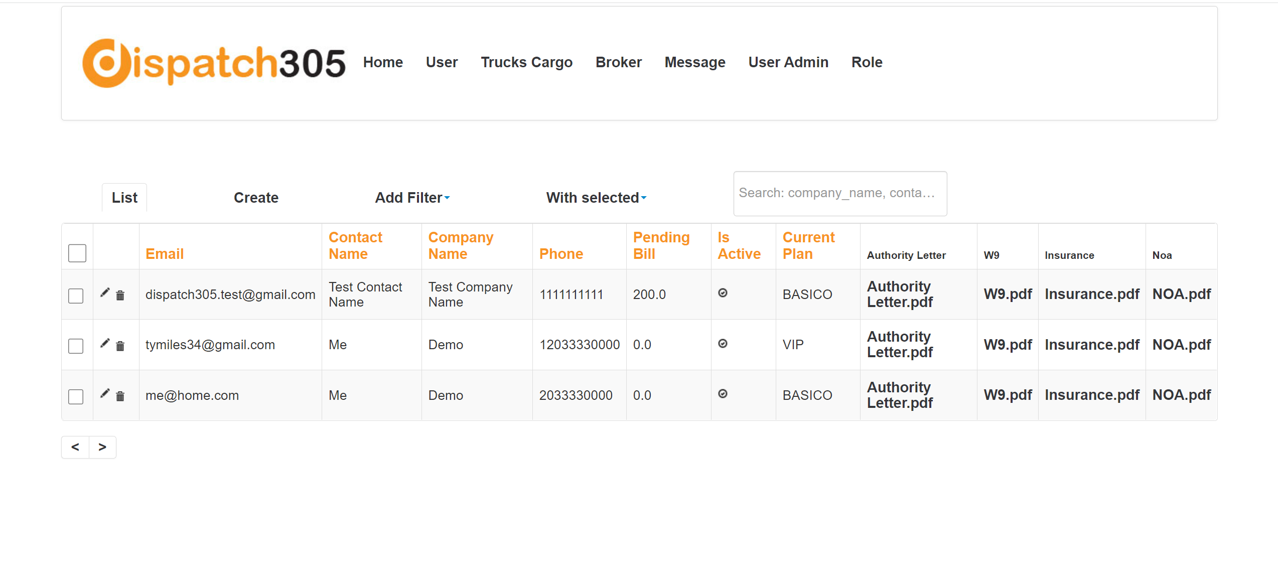
Task: Open the Add Filter dropdown
Action: tap(412, 198)
